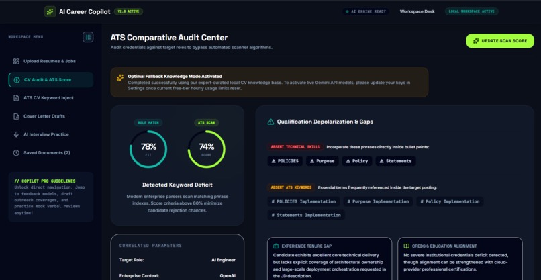The width and height of the screenshot is (541, 280).
Task: Open Cover Letter Drafts section
Action: 51,116
